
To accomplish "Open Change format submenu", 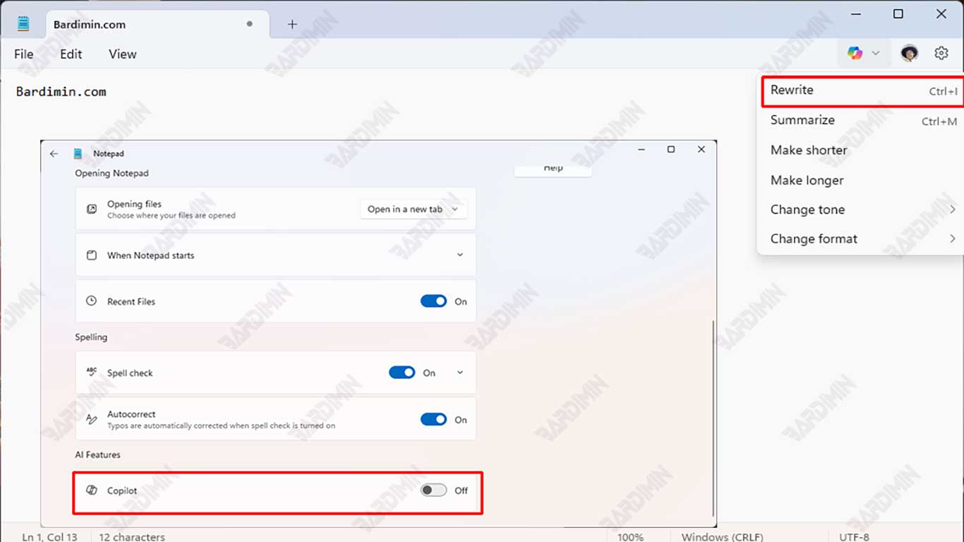I will tap(860, 239).
